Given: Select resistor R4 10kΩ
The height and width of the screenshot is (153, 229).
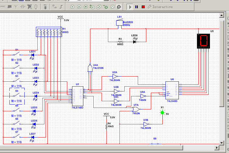Looking at the screenshot, I should (x=106, y=126).
